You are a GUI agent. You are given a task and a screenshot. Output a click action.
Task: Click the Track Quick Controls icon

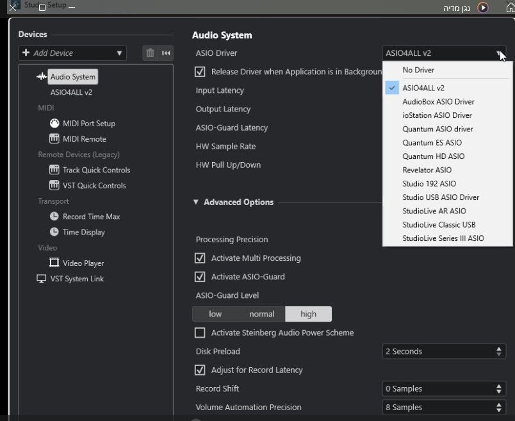[x=54, y=170]
